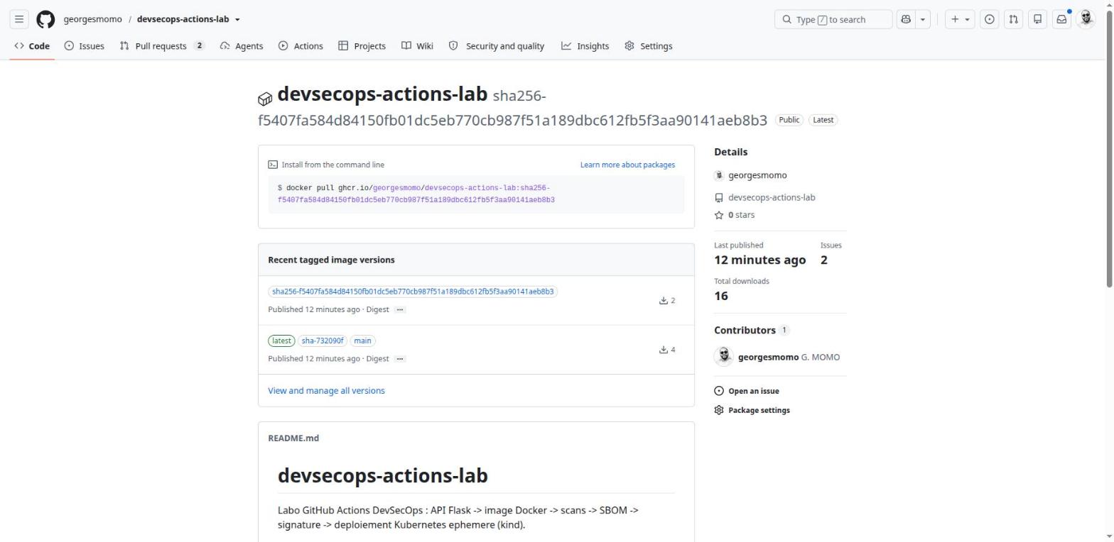The height and width of the screenshot is (542, 1114).
Task: Open the Copilot chat icon
Action: click(x=906, y=19)
